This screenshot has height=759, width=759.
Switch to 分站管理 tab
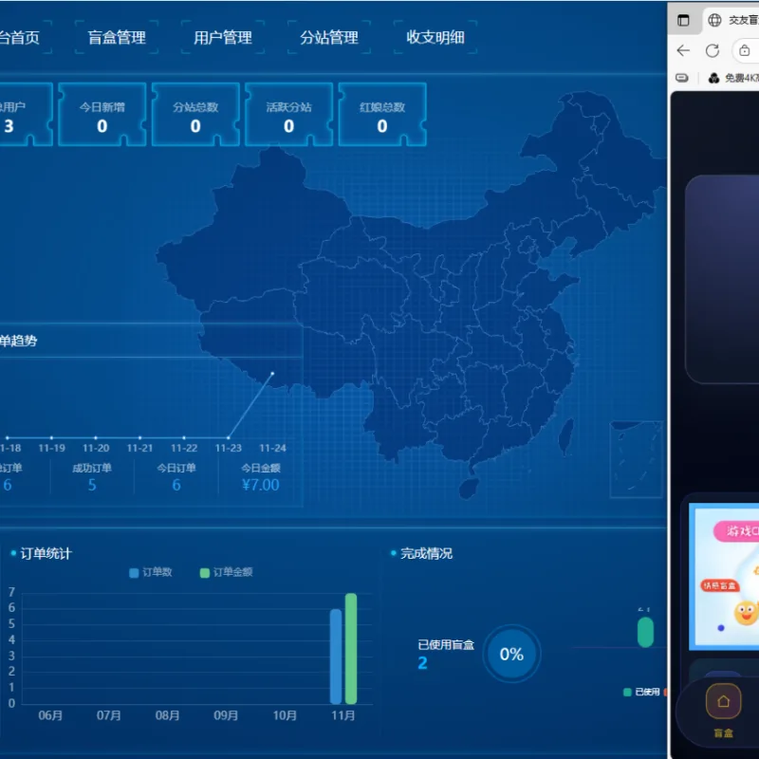pyautogui.click(x=329, y=37)
